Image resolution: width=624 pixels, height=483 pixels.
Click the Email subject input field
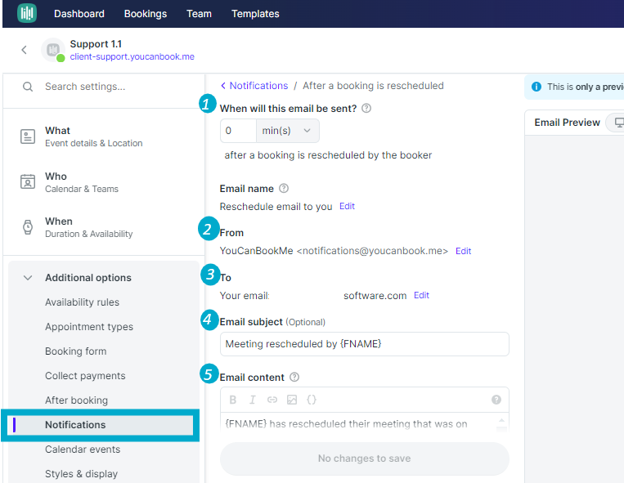[x=365, y=344]
